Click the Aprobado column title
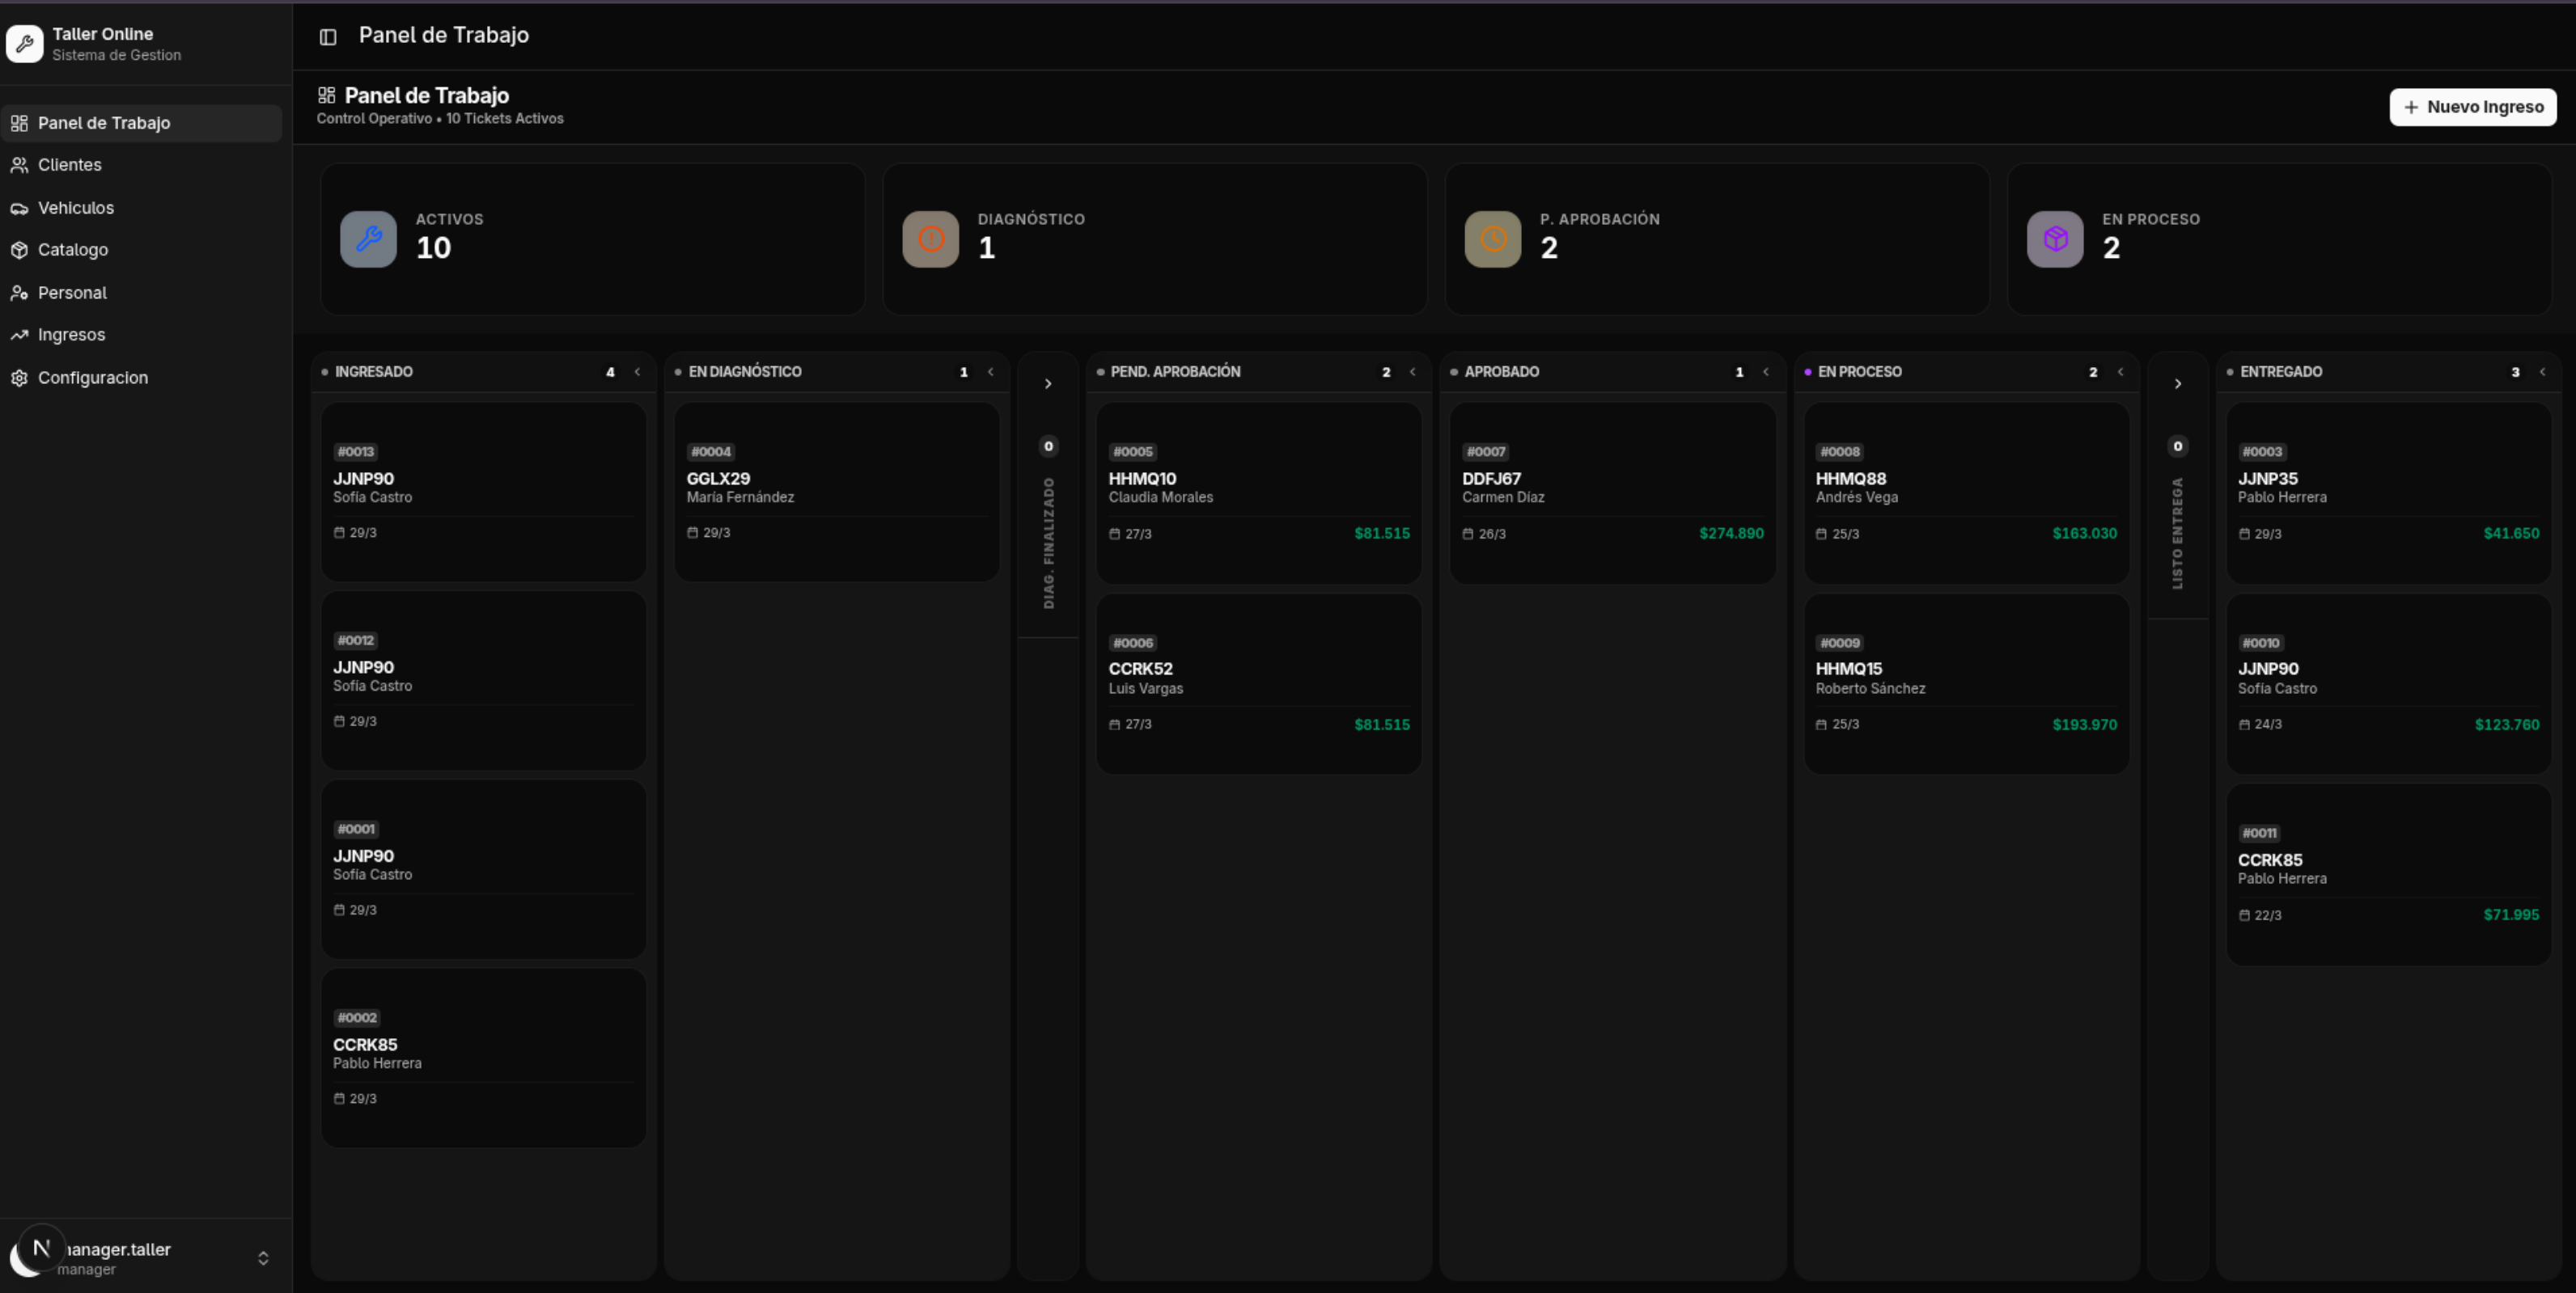The height and width of the screenshot is (1293, 2576). click(x=1501, y=372)
